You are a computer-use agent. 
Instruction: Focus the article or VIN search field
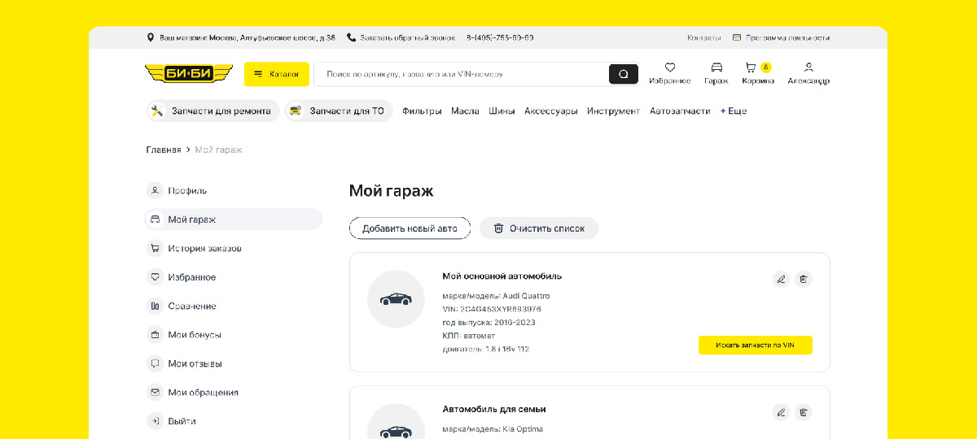tap(460, 74)
